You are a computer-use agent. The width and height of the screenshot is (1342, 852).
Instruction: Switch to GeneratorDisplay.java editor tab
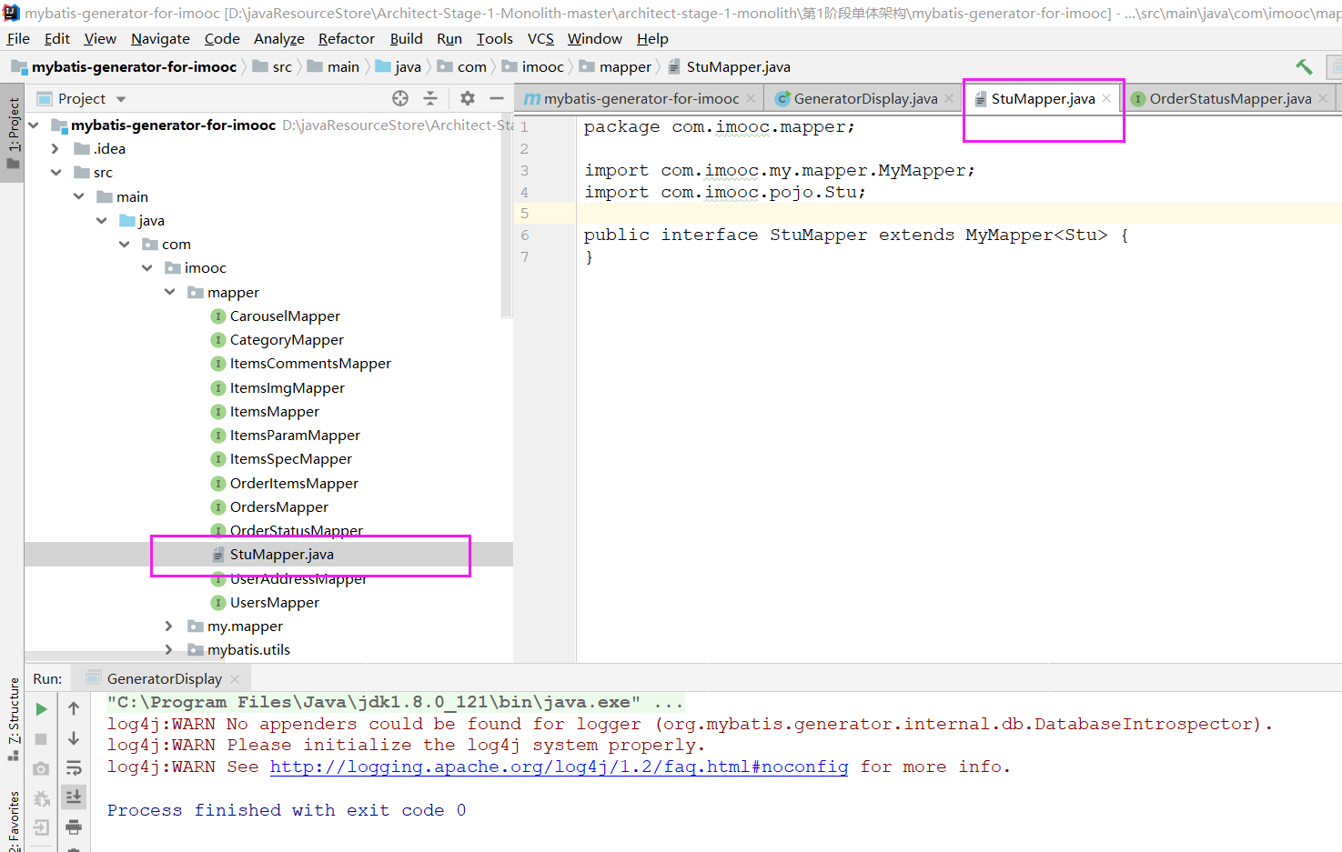864,98
